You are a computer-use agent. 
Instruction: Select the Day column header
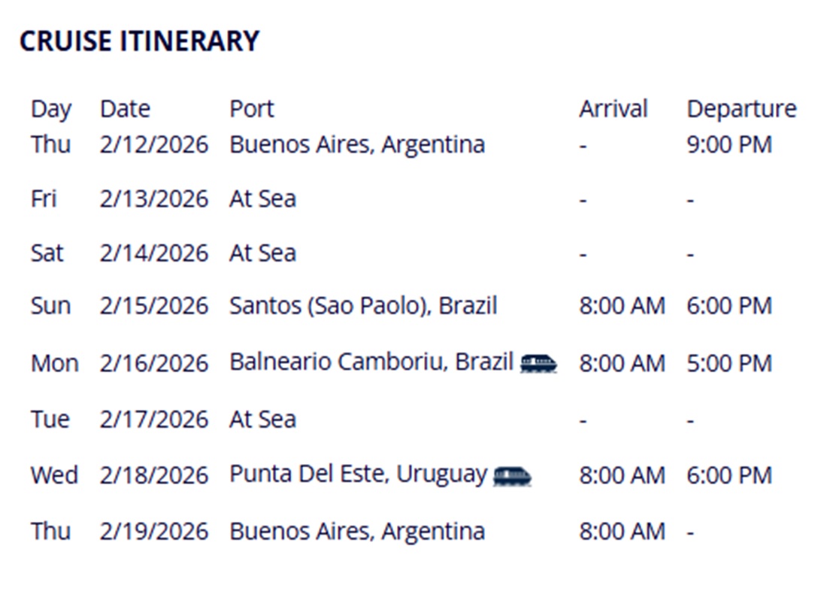pos(51,109)
